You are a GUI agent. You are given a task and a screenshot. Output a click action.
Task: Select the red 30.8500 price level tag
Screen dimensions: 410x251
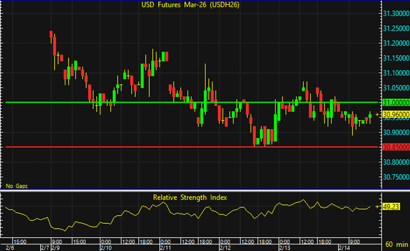(x=393, y=147)
